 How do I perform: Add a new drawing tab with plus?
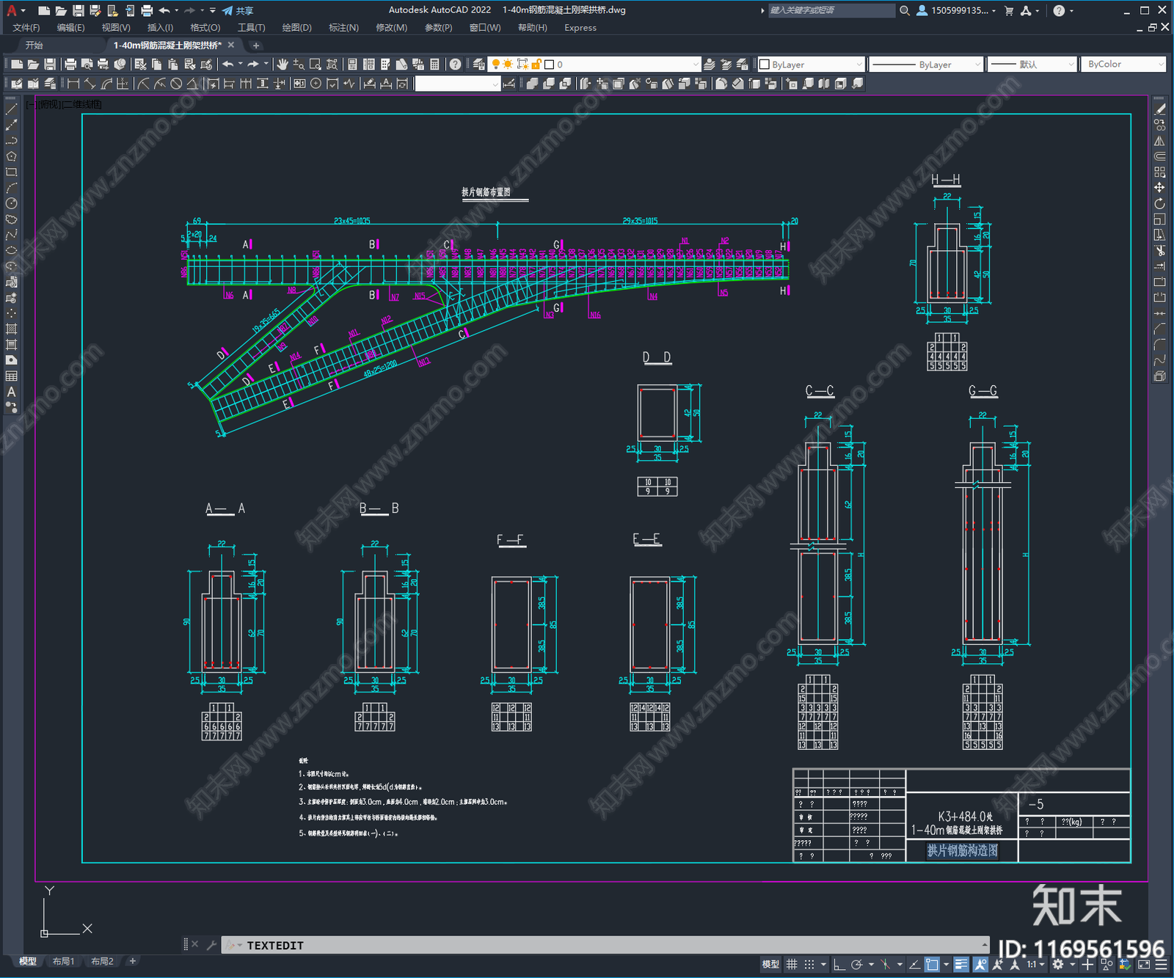click(x=256, y=45)
